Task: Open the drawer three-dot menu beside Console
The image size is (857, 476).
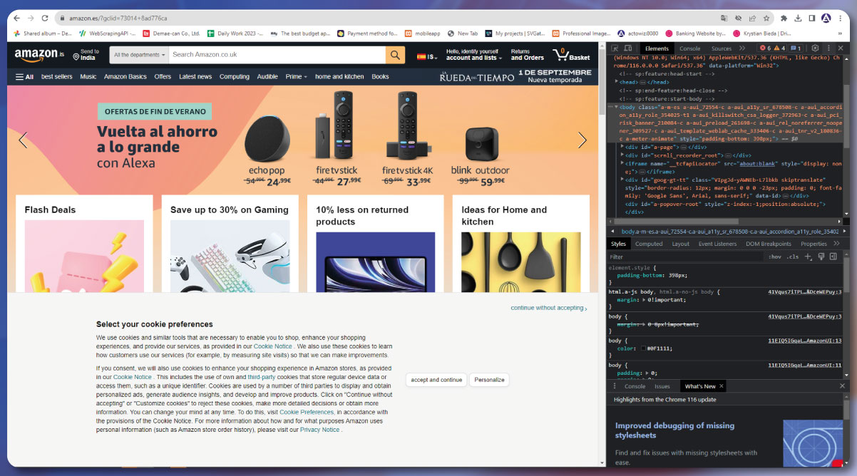Action: [615, 386]
